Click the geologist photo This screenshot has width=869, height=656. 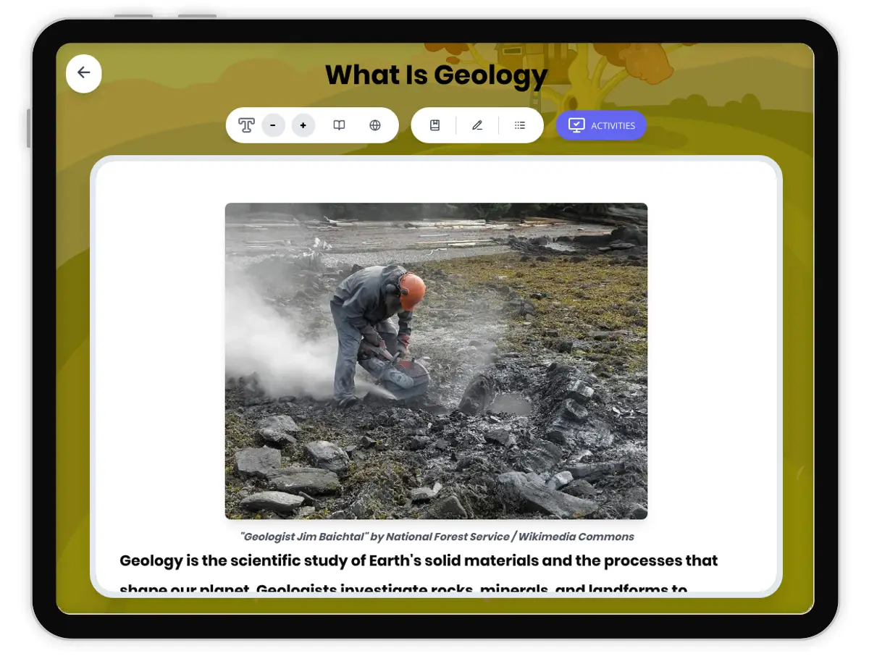coord(436,361)
